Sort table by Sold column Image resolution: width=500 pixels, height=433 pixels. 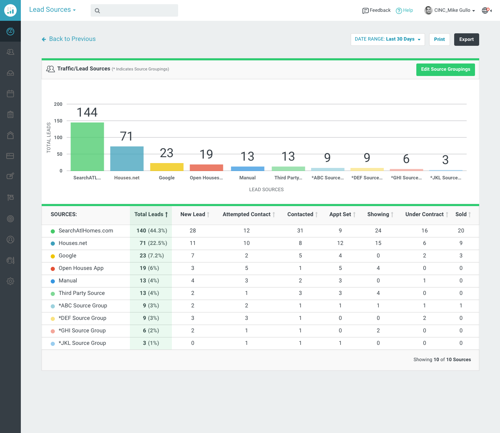[463, 214]
